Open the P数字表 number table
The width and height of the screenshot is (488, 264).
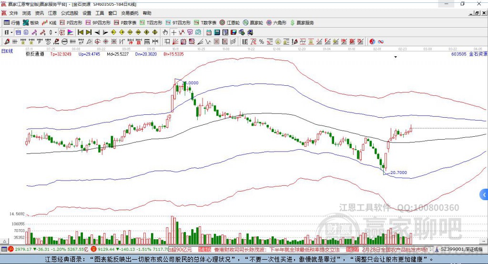125,23
